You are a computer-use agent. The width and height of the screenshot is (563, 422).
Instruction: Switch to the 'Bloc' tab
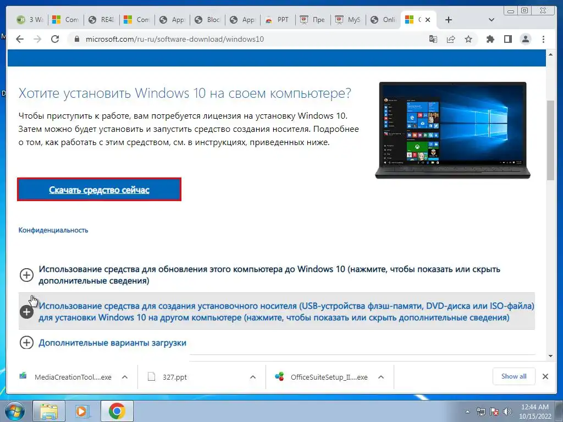208,20
